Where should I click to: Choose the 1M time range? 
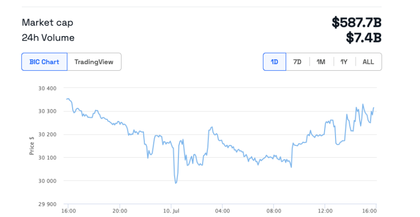[321, 62]
